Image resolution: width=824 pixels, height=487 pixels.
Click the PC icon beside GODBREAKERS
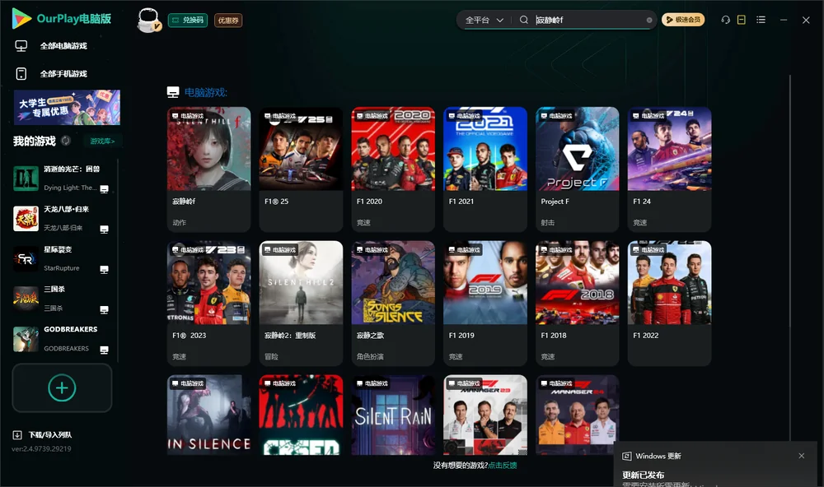tap(104, 350)
